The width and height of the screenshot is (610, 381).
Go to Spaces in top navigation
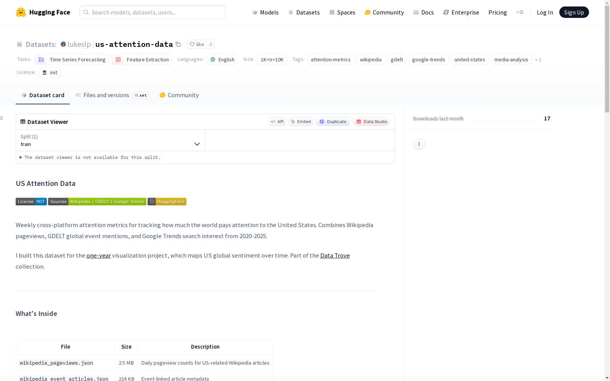[342, 12]
